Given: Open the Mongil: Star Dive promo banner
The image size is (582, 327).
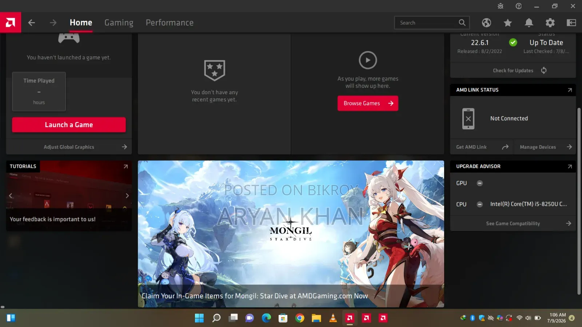Looking at the screenshot, I should click(x=291, y=234).
